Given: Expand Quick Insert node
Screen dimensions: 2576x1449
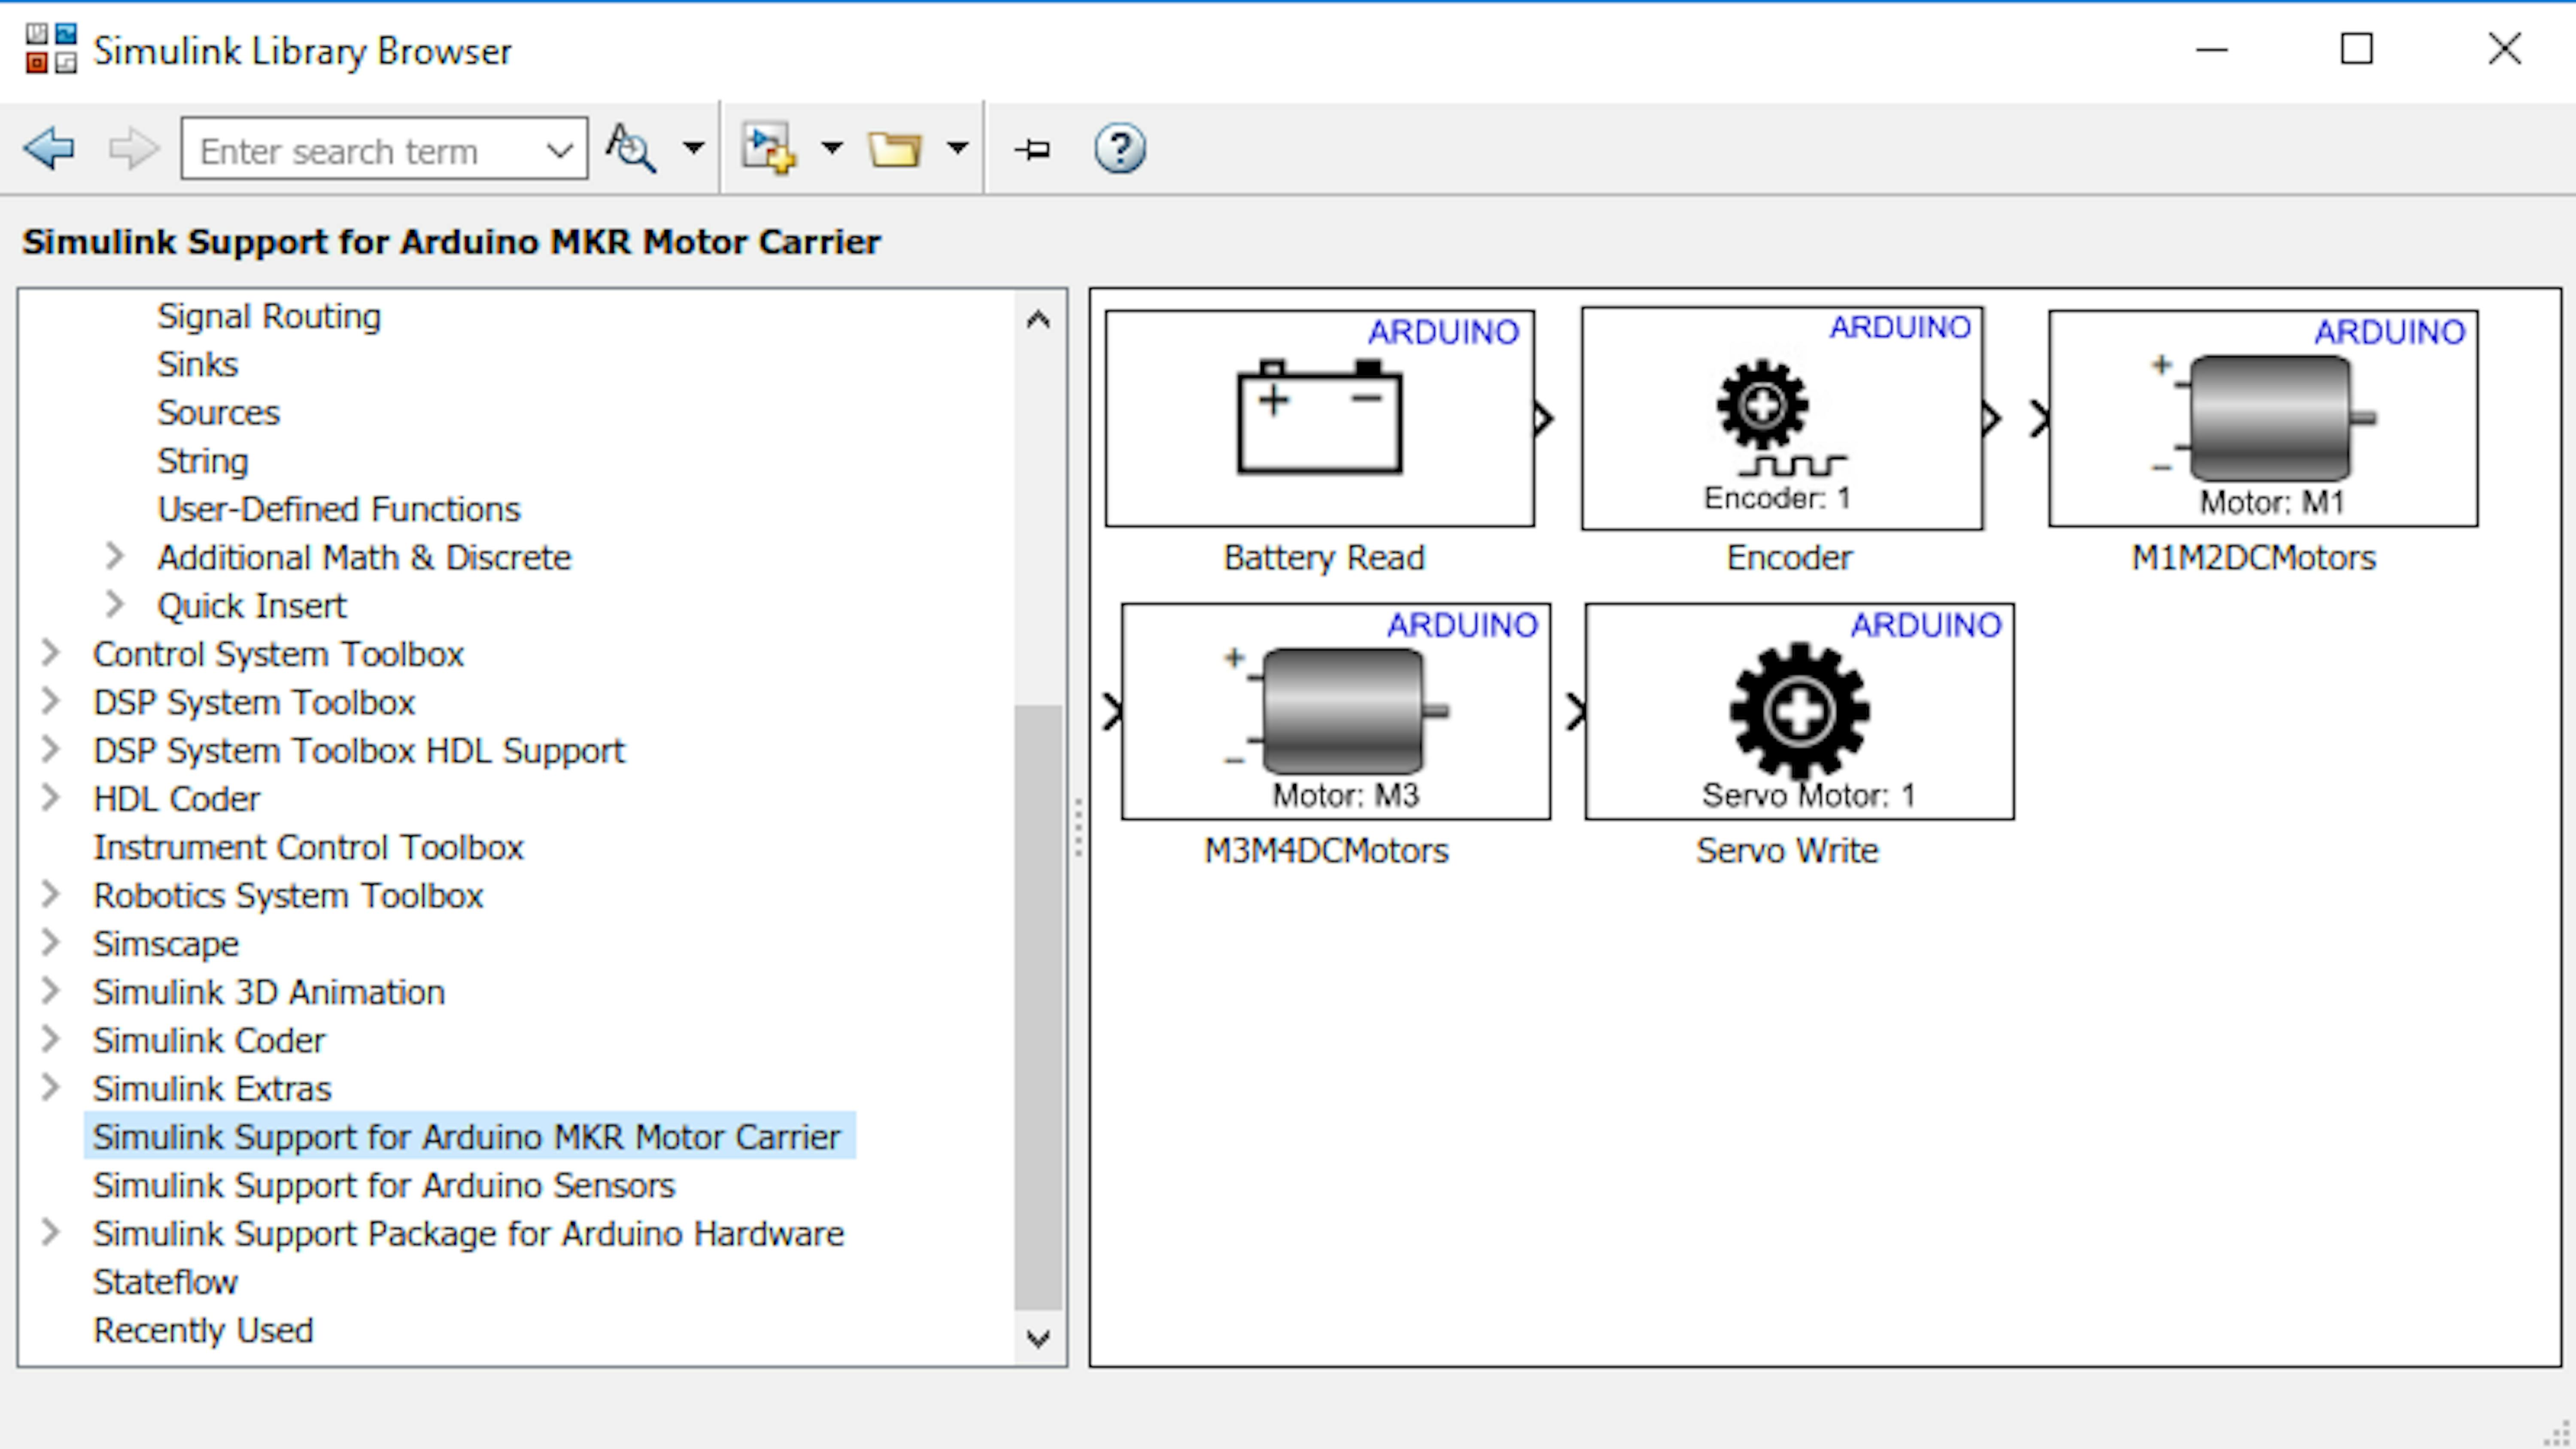Looking at the screenshot, I should point(115,604).
